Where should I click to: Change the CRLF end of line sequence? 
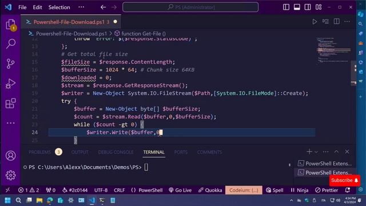(120, 190)
